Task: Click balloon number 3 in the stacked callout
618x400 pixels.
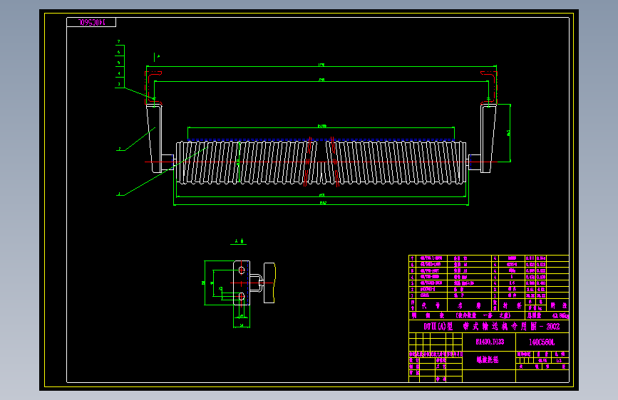Action: coord(118,84)
